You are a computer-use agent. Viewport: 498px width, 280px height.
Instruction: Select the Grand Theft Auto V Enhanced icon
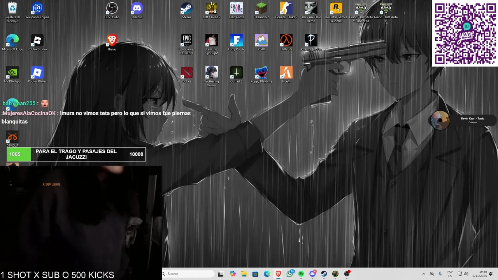click(x=361, y=12)
